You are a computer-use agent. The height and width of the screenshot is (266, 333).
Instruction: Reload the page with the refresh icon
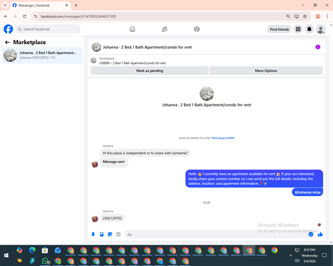click(25, 17)
